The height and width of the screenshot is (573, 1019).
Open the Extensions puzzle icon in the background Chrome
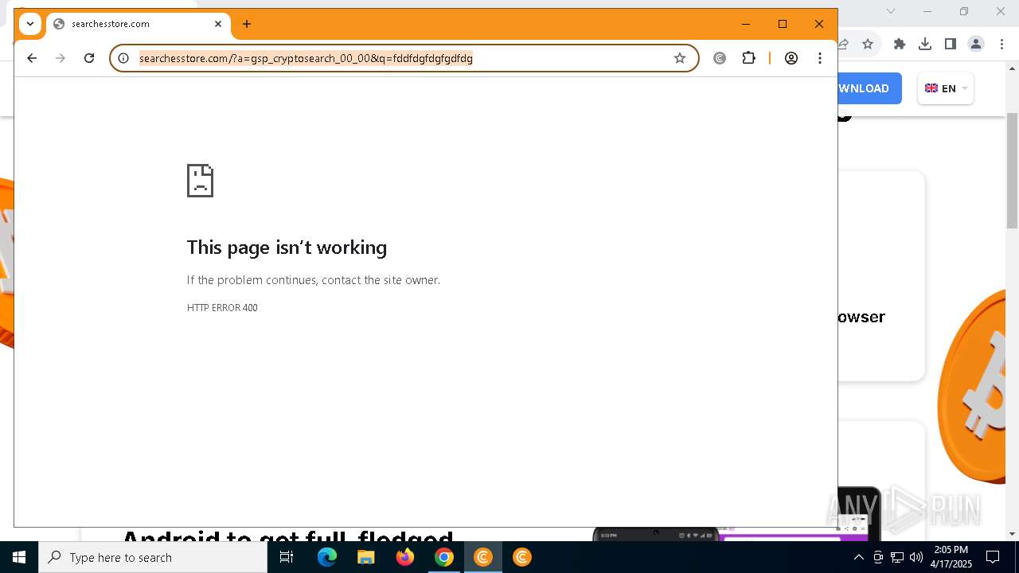pyautogui.click(x=900, y=45)
